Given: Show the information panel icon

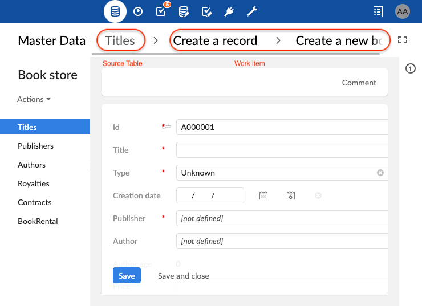Looking at the screenshot, I should 410,68.
